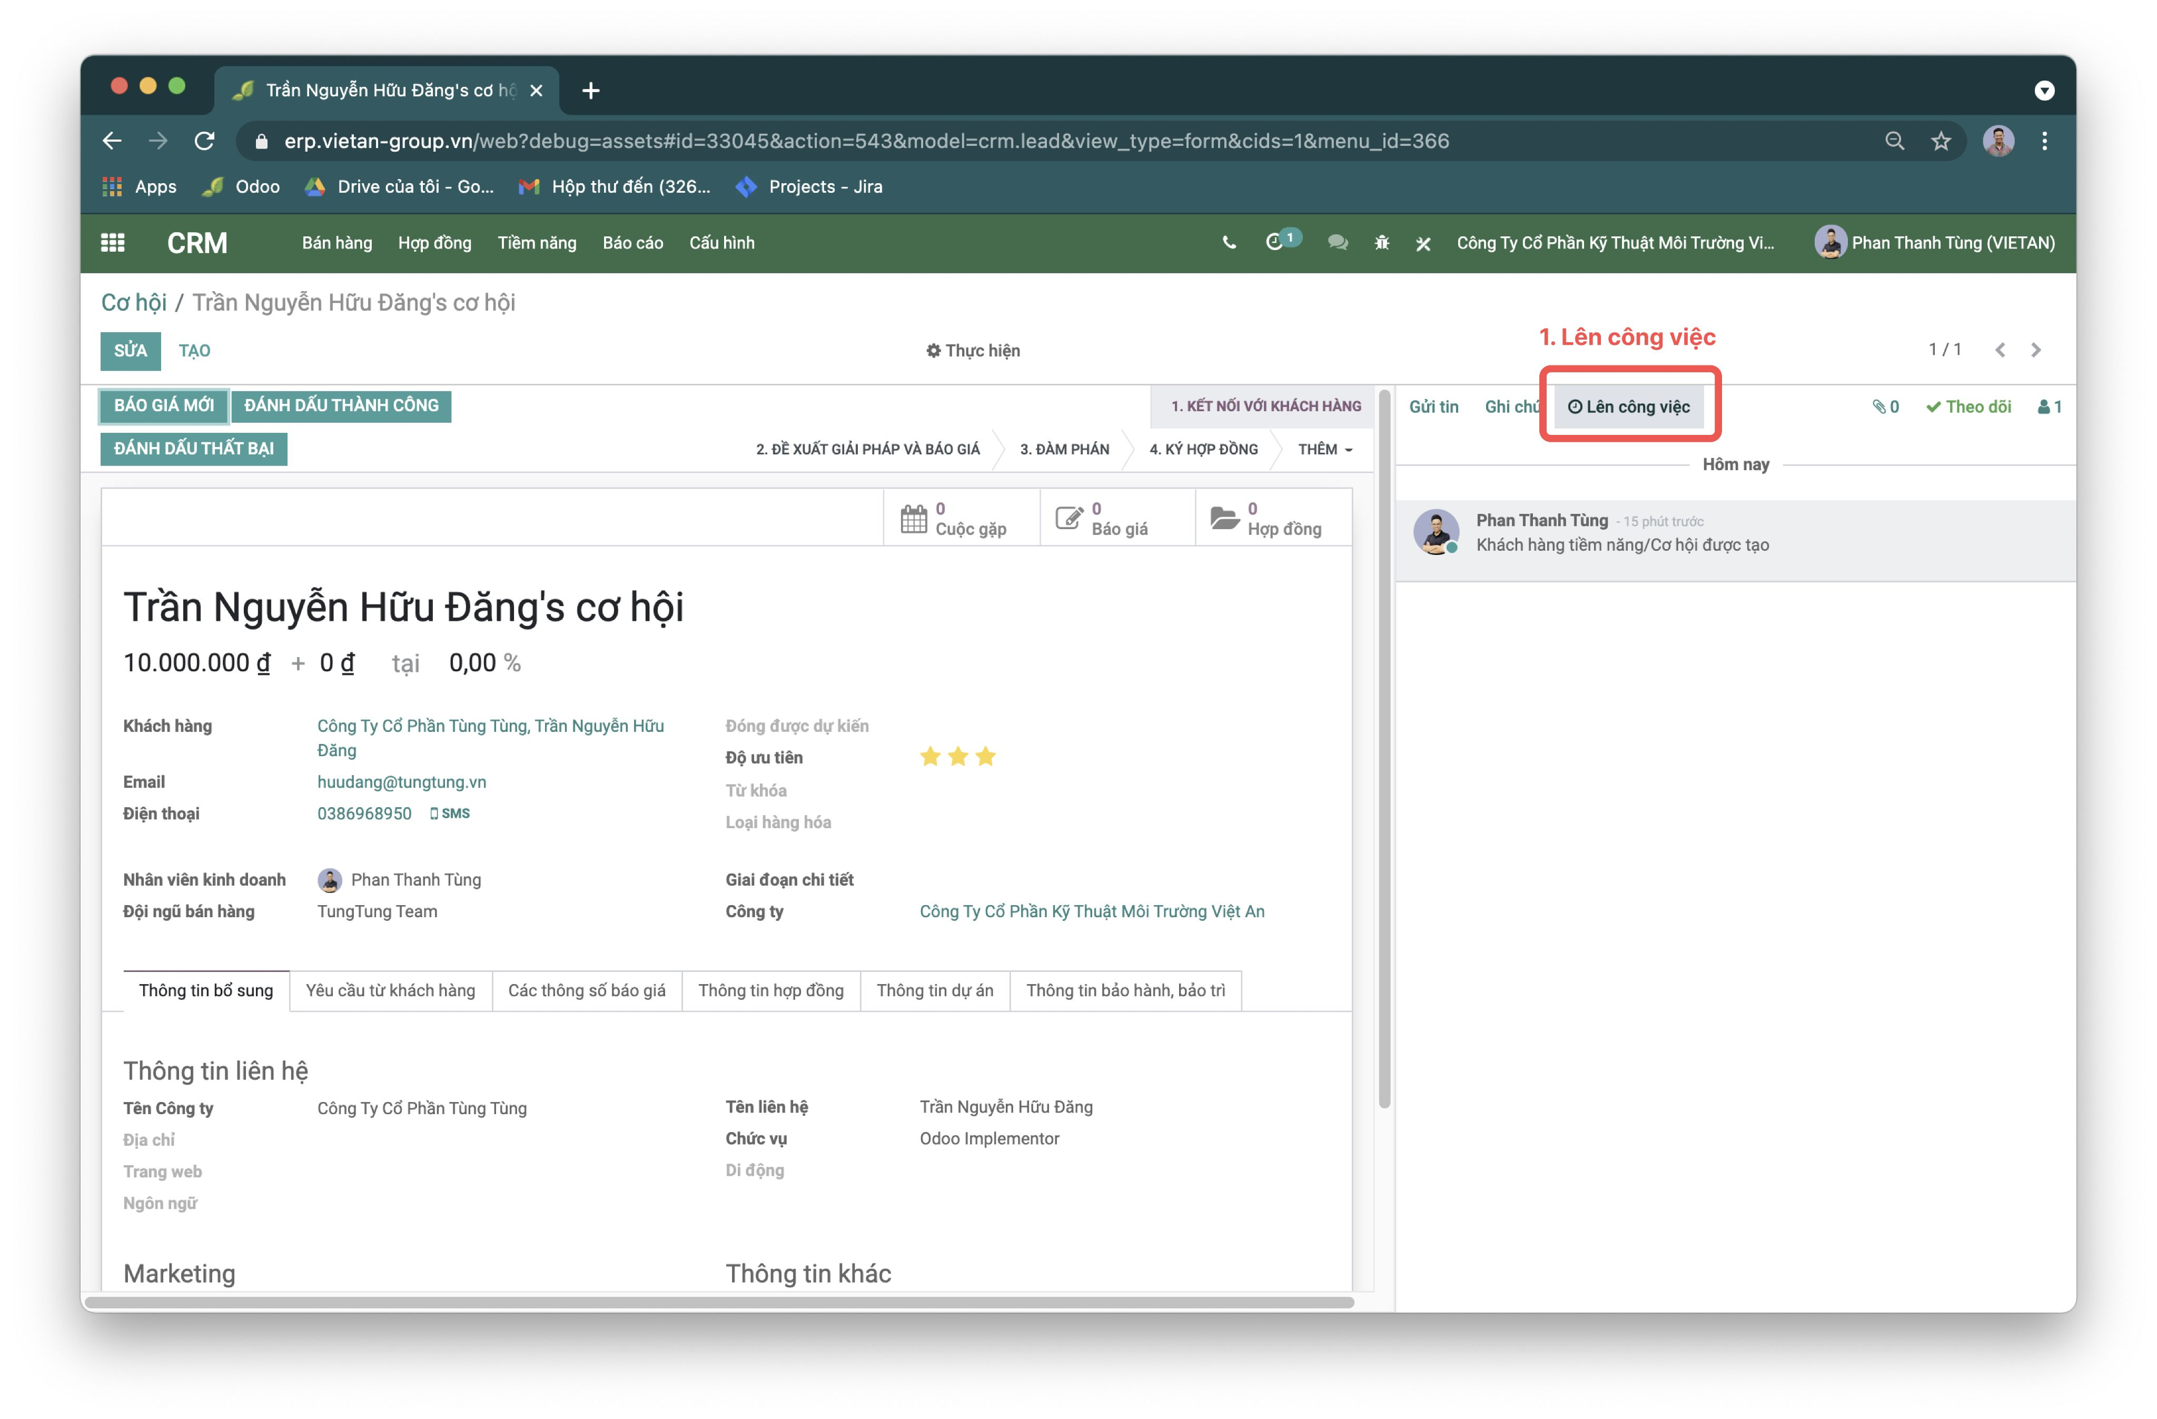
Task: Set priority to first star
Action: point(930,757)
